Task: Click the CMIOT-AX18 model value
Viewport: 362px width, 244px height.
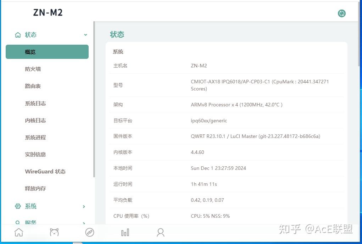Action: (x=260, y=85)
